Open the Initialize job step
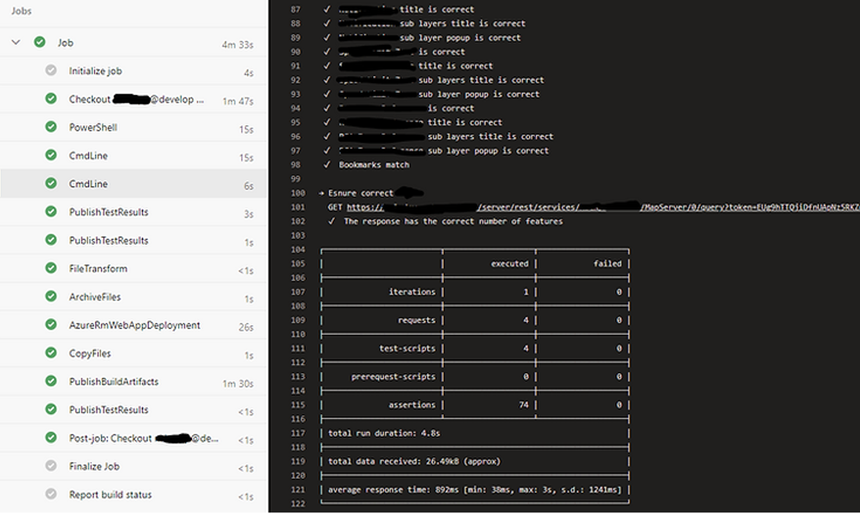The height and width of the screenshot is (513, 860). pyautogui.click(x=134, y=71)
